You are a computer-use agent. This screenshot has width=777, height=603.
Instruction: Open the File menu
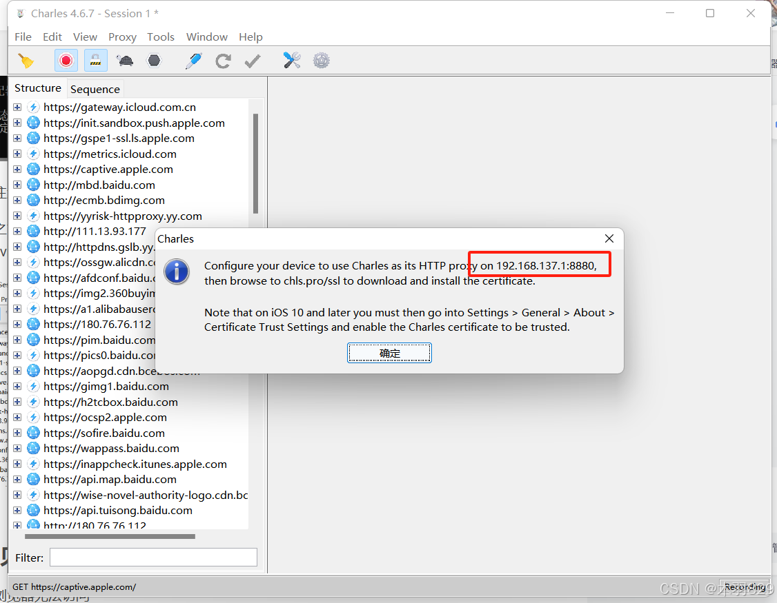[23, 37]
